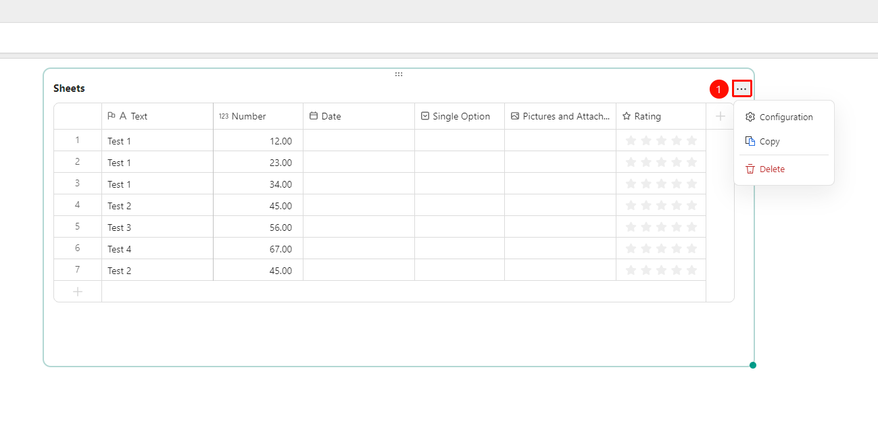The image size is (878, 430).
Task: Select the Test 2 cell in row 7
Action: click(157, 270)
